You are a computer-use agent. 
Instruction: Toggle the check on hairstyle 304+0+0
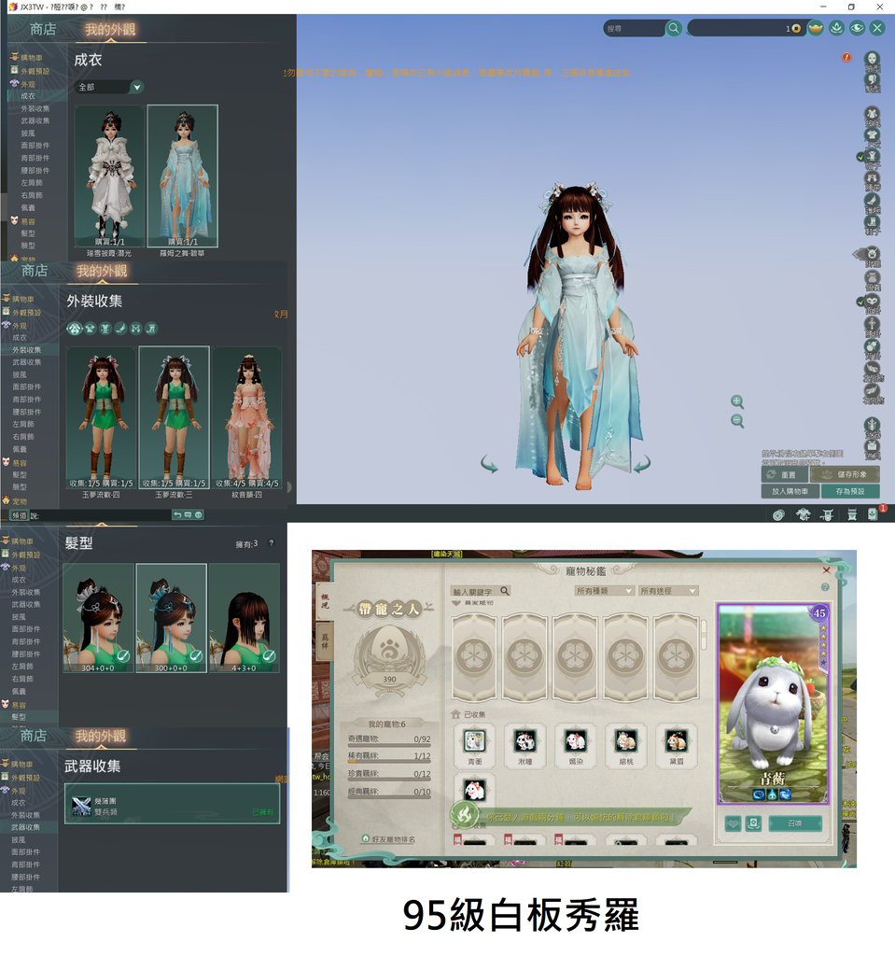coord(123,656)
